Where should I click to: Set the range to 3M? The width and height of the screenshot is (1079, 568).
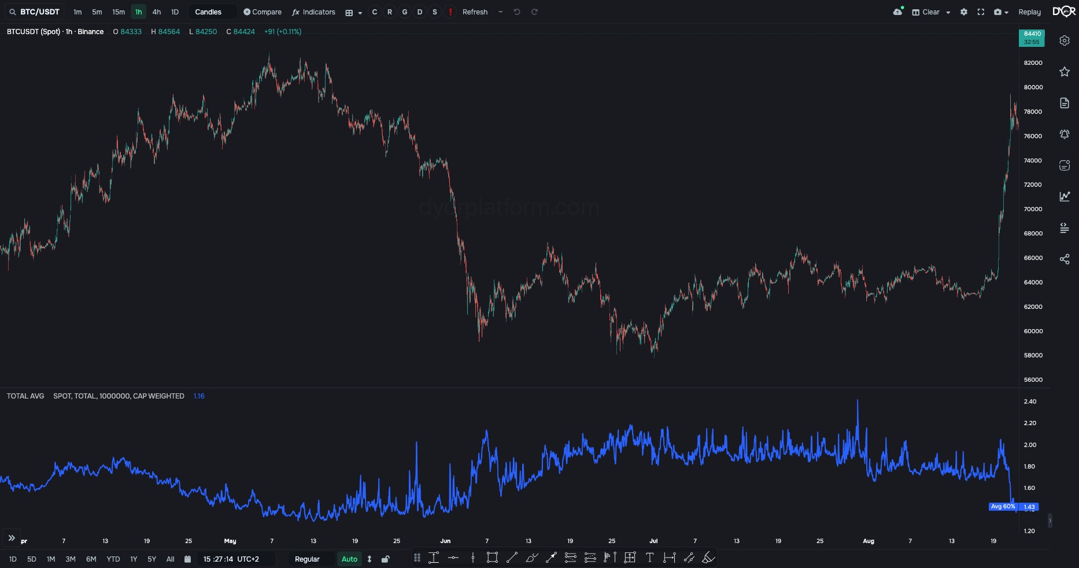coord(71,559)
